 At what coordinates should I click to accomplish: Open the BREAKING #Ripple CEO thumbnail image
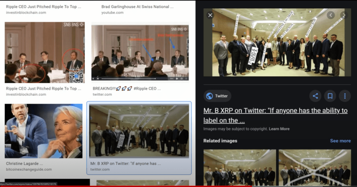(x=140, y=52)
